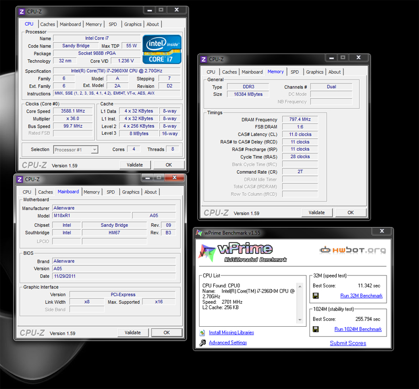Click the BIOS Date 11/29/2011 field

pyautogui.click(x=114, y=276)
